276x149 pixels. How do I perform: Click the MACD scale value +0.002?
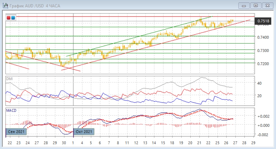tap(262, 116)
